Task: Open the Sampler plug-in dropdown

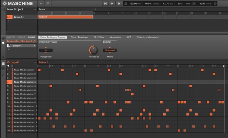Action: click(35, 46)
